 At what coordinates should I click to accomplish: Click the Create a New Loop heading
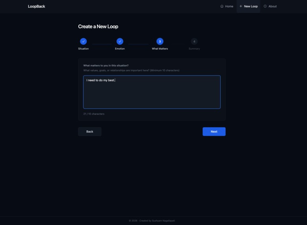point(98,27)
